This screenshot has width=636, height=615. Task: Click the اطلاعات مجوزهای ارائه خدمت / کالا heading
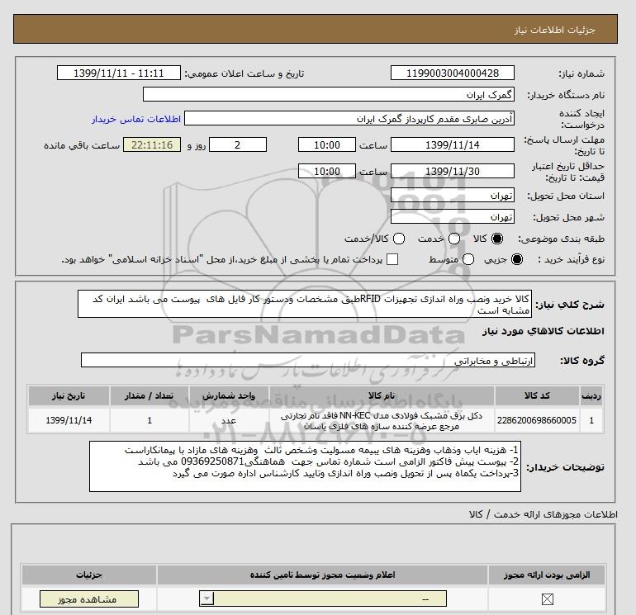click(543, 514)
